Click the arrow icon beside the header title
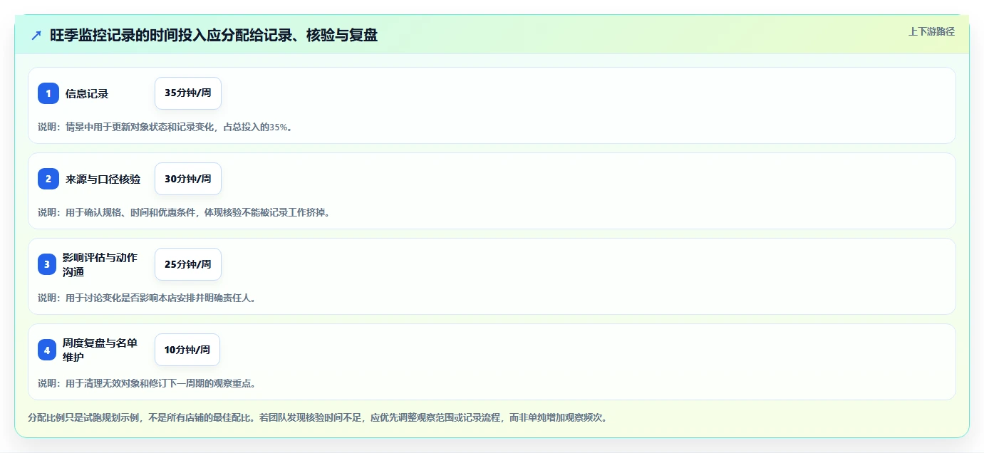 click(x=36, y=36)
